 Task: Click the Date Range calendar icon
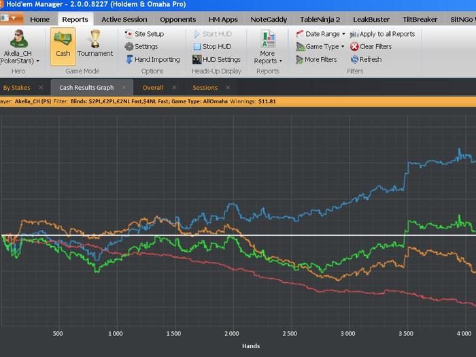[x=300, y=34]
